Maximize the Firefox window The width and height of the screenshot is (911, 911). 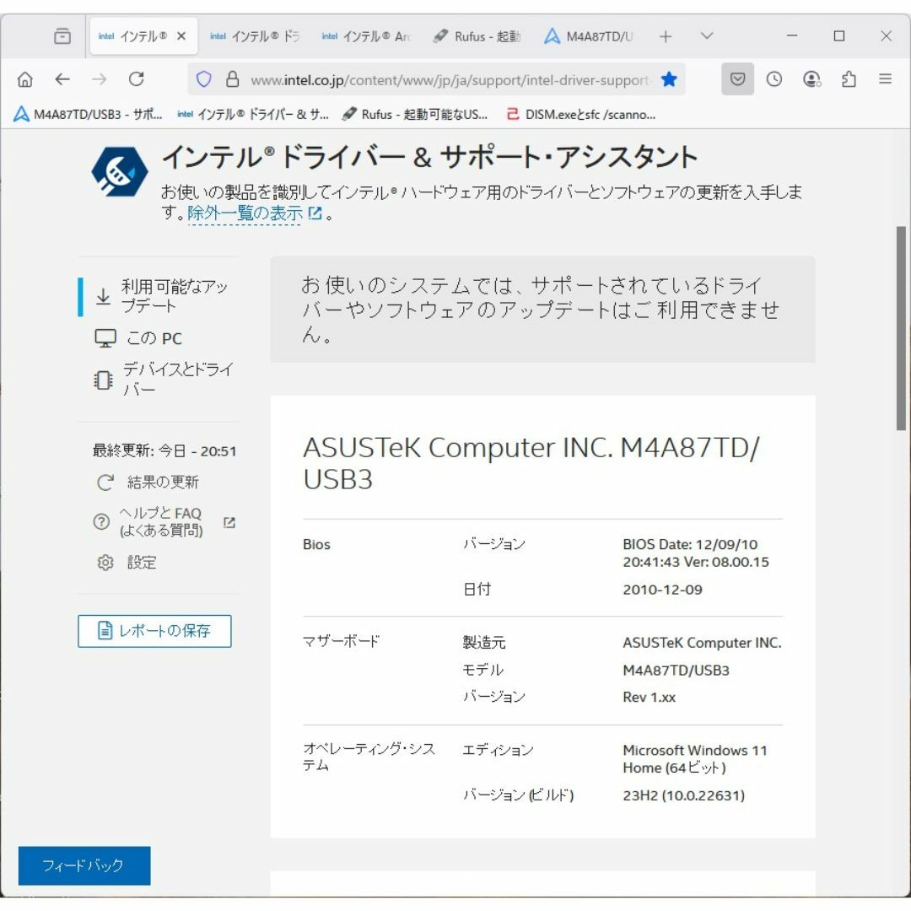pos(839,36)
